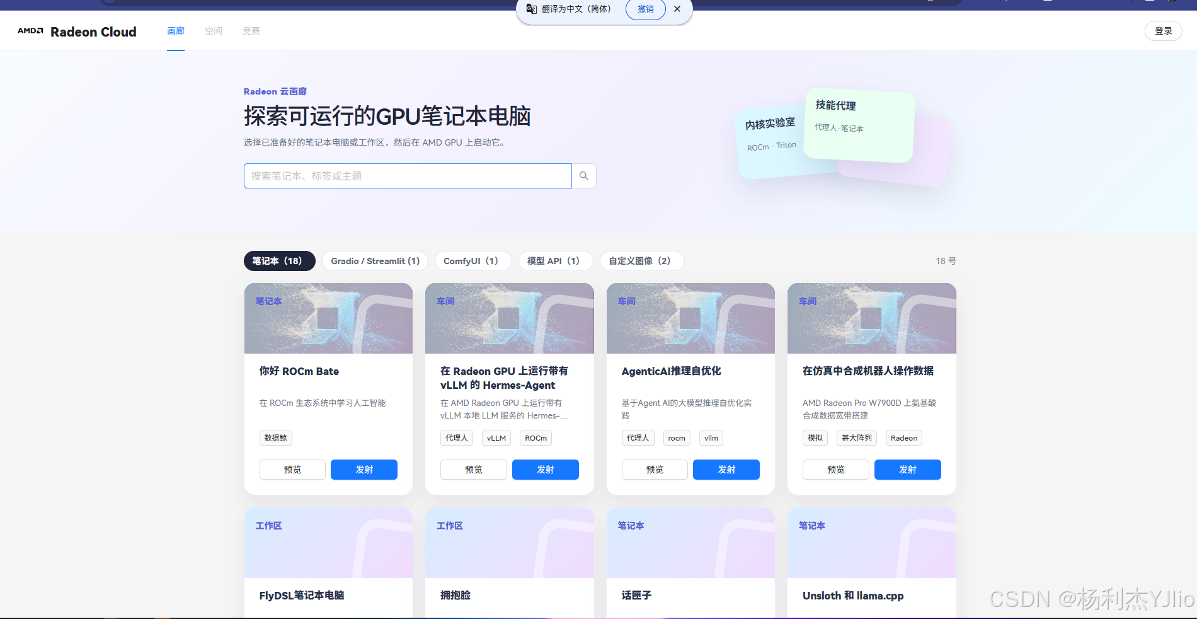Open the 在仿真中合成机器人操作数据 title
The width and height of the screenshot is (1197, 619).
(x=868, y=371)
